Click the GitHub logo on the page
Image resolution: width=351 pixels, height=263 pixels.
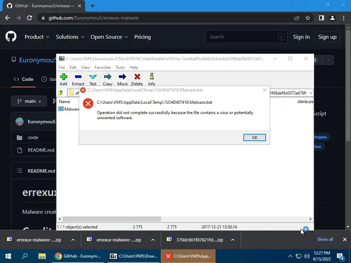point(11,37)
